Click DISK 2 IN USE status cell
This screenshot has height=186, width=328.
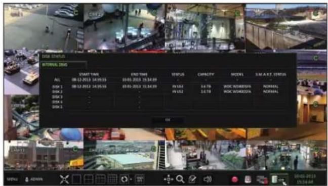178,92
